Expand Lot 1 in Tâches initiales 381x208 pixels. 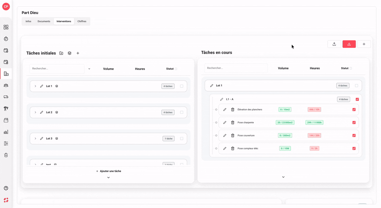point(35,86)
